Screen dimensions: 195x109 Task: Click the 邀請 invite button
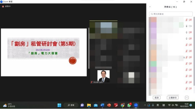156,98
